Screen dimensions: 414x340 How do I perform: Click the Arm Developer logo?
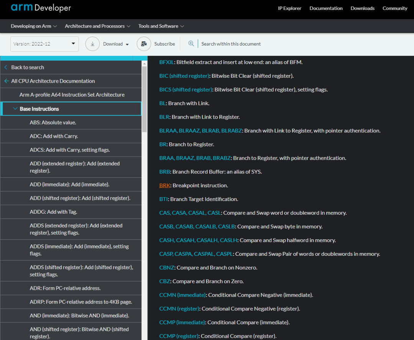click(41, 8)
